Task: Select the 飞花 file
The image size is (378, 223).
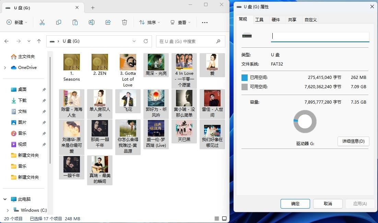Action: click(128, 101)
